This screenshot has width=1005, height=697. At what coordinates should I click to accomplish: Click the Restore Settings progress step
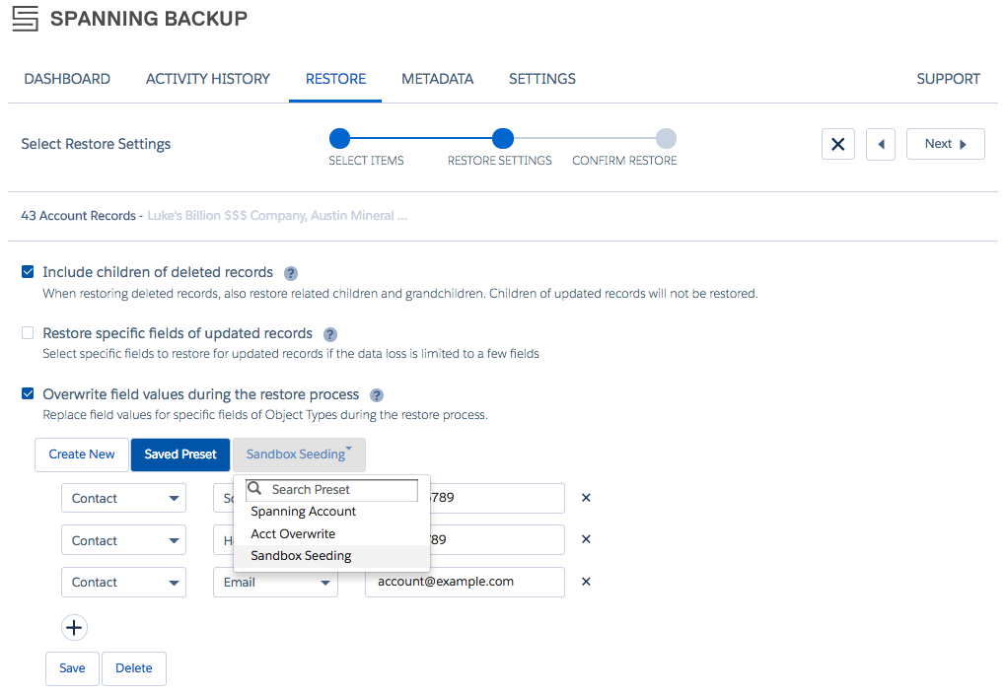pos(503,138)
